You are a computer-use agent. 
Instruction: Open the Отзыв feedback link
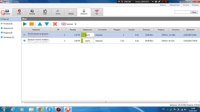pyautogui.click(x=186, y=5)
